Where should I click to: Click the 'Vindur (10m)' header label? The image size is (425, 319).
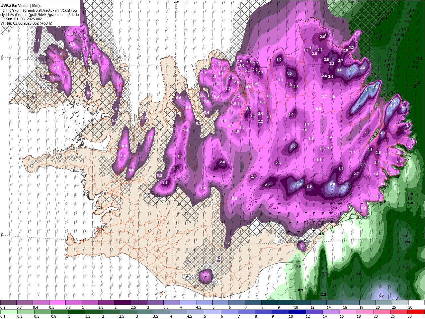29,6
